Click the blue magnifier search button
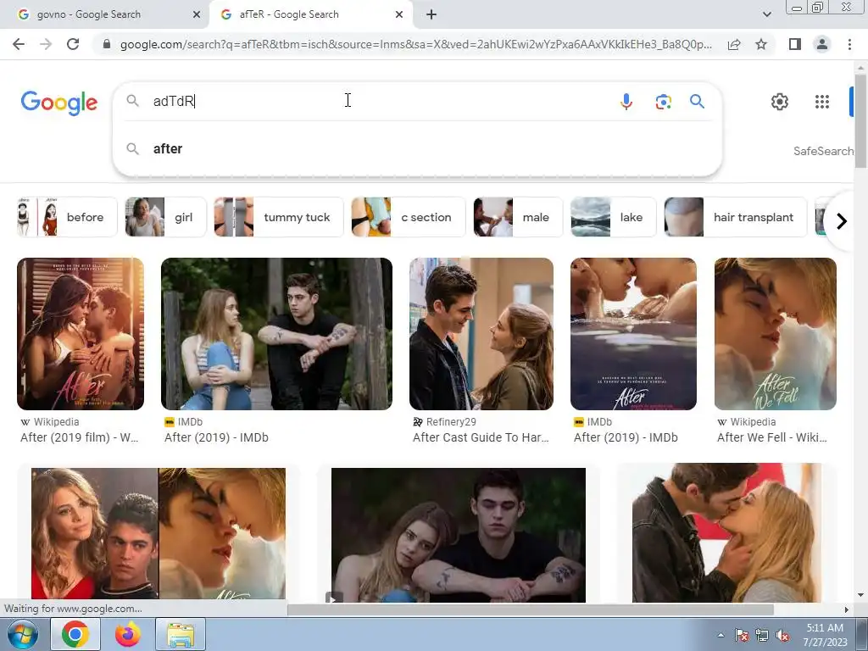The image size is (868, 651). [697, 102]
